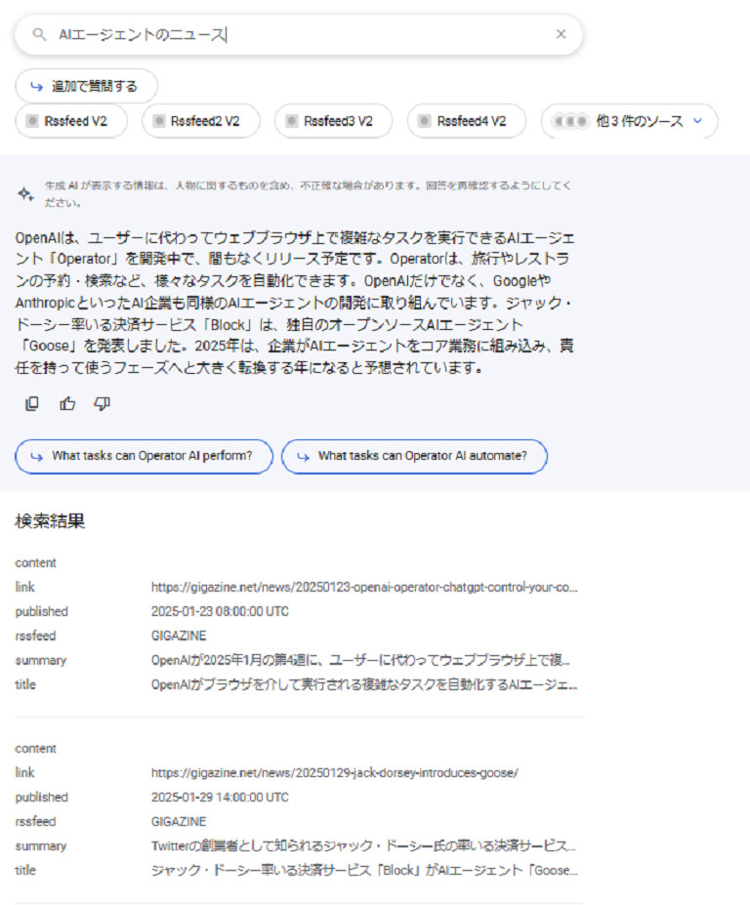
Task: Open the gigazine jack-dorsey-introduces-goose link
Action: pyautogui.click(x=335, y=773)
